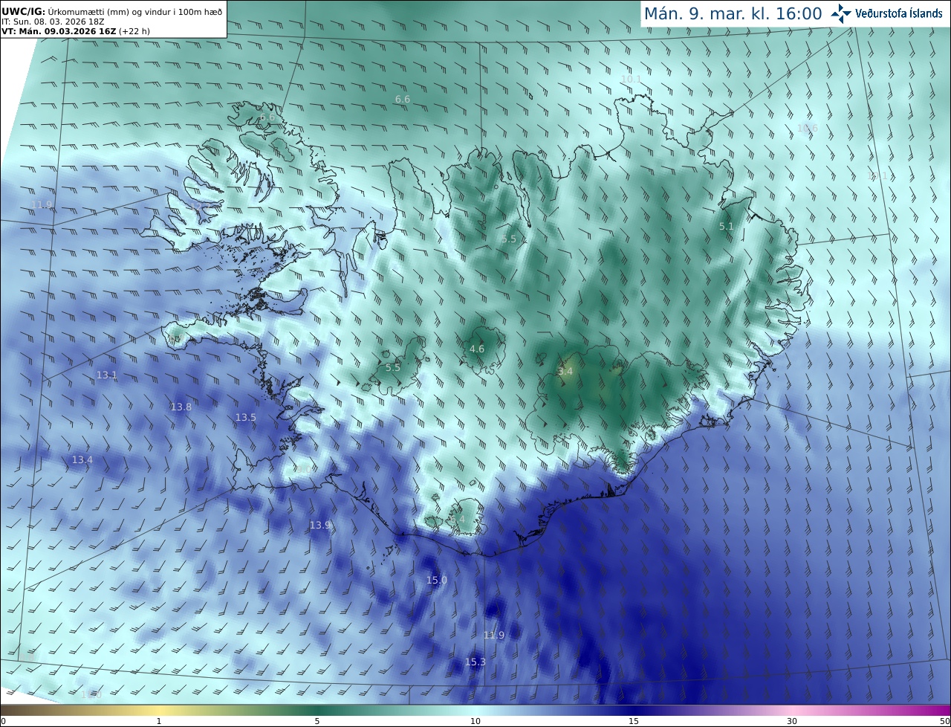Click the 15.0 value label south of Iceland
951x727 pixels.
[x=437, y=581]
